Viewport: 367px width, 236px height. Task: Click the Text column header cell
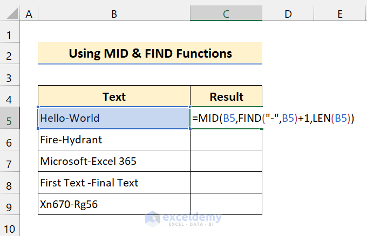click(114, 97)
